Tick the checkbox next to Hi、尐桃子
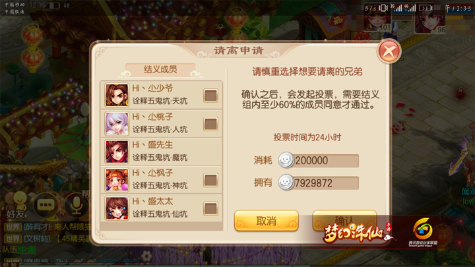Viewport: 475px width, 267px height. click(x=210, y=123)
